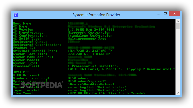Screen dimensions: 193x108
Task: Click the '(UTC-08:00) Pacific Time' value
Action: [106, 93]
